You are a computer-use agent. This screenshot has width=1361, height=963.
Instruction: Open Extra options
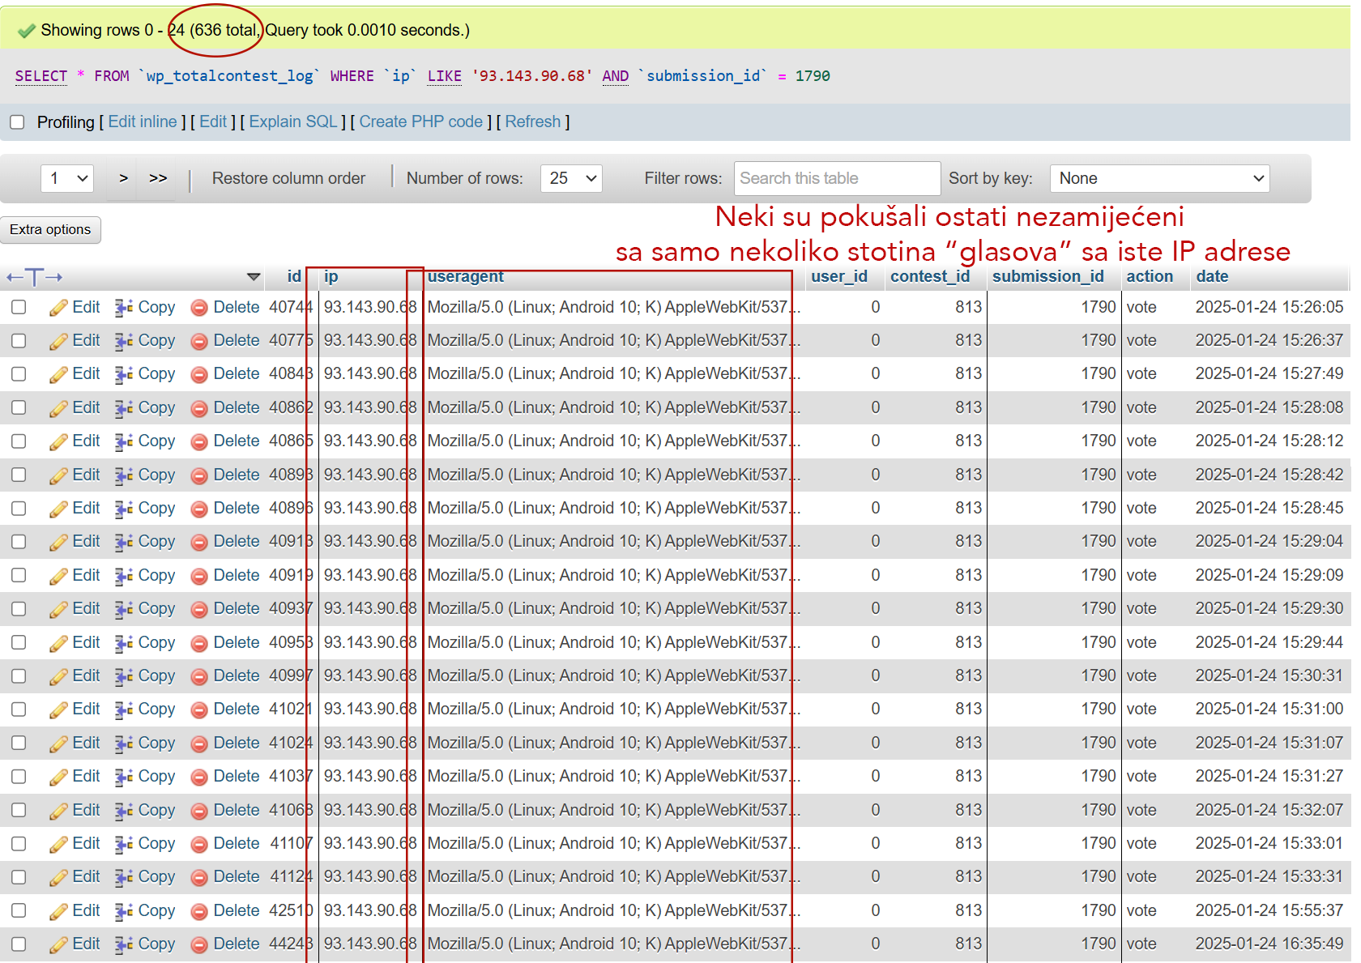click(50, 229)
